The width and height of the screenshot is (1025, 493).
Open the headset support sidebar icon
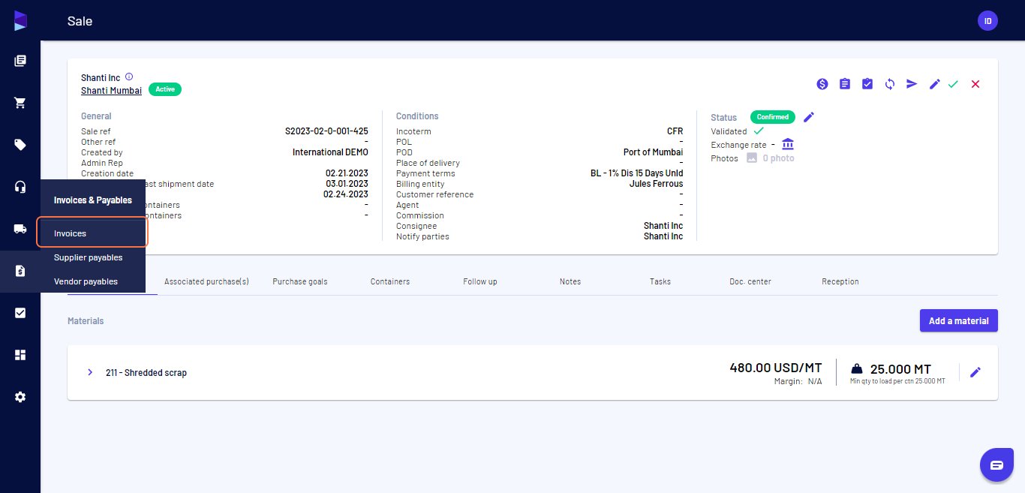click(20, 187)
